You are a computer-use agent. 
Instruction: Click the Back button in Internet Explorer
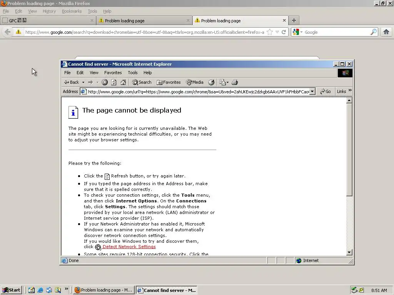click(71, 82)
